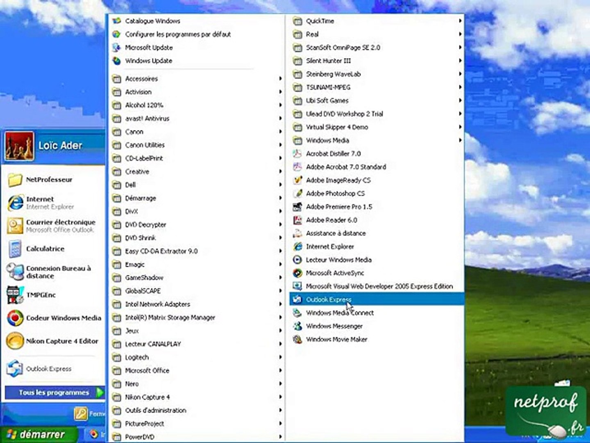Viewport: 590px width, 443px height.
Task: Expand the QuickTime submenu arrow
Action: pyautogui.click(x=460, y=21)
